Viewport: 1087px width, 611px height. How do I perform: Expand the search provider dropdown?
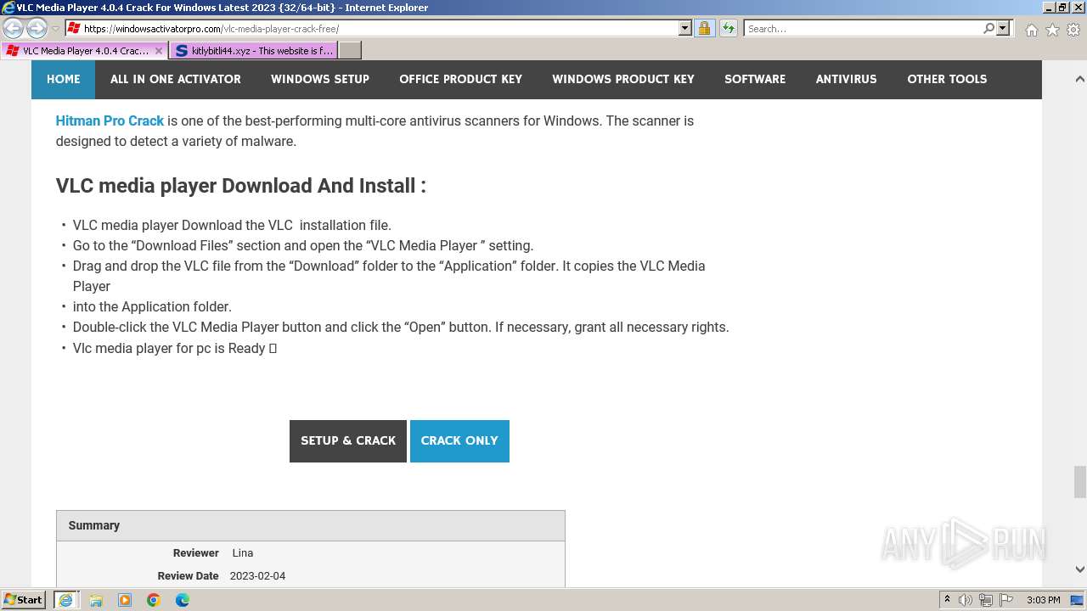point(1003,28)
